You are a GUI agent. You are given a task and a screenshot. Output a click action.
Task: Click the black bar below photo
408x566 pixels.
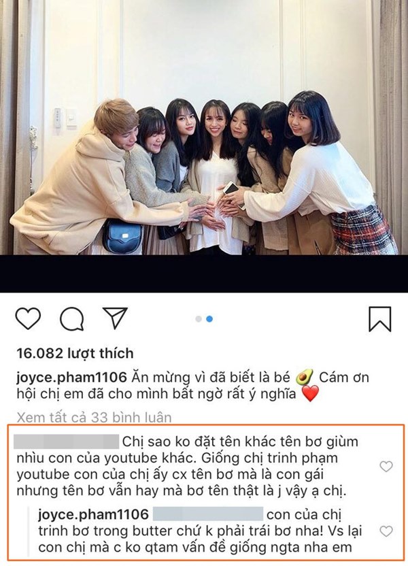click(x=204, y=273)
